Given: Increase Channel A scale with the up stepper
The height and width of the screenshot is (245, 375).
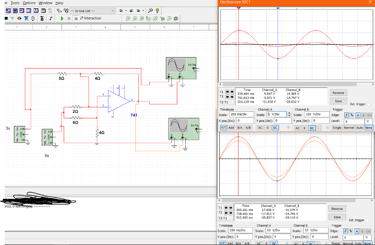Looking at the screenshot, I should (x=289, y=112).
